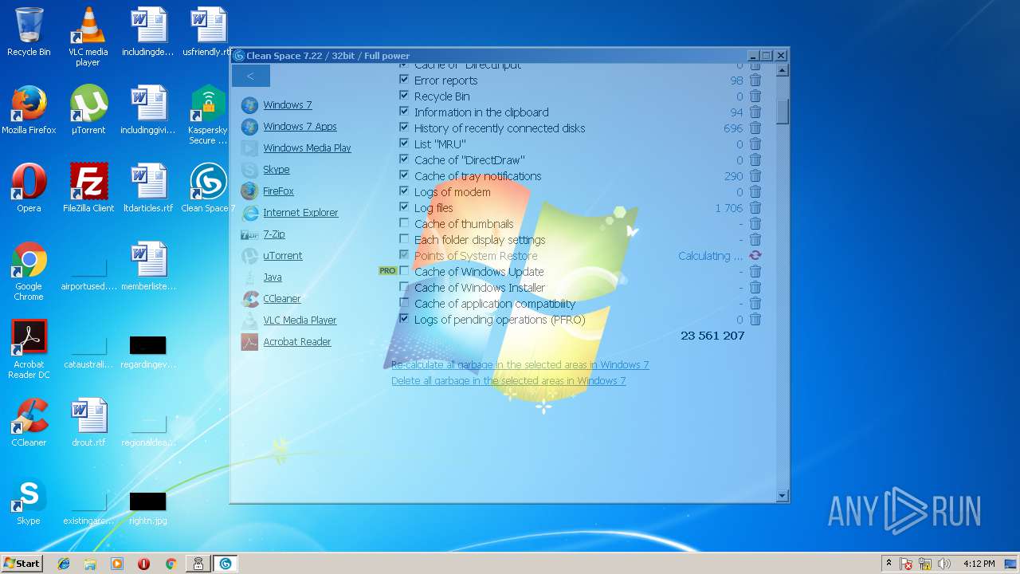Click Internet Explorer icon in the taskbar
This screenshot has width=1020, height=574.
(64, 564)
